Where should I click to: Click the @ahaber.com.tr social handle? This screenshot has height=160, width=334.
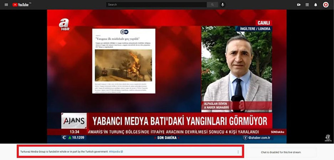pos(257,138)
